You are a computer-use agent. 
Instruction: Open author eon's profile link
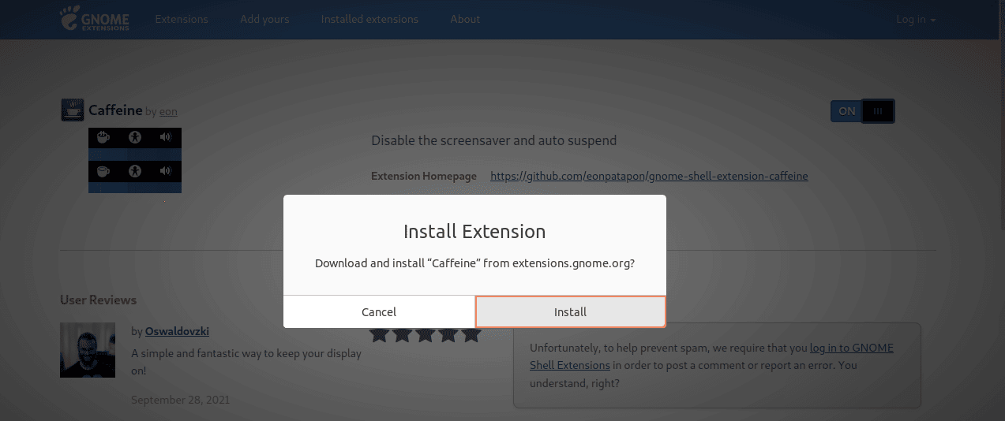tap(168, 112)
